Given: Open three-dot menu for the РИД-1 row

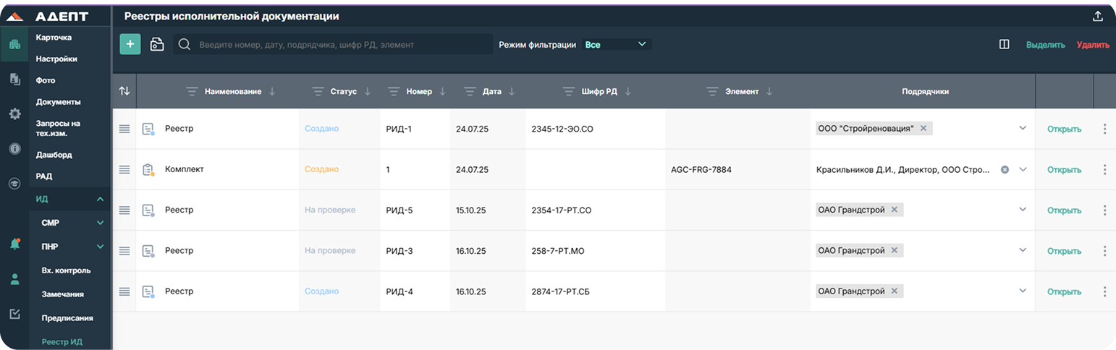Looking at the screenshot, I should pyautogui.click(x=1104, y=129).
